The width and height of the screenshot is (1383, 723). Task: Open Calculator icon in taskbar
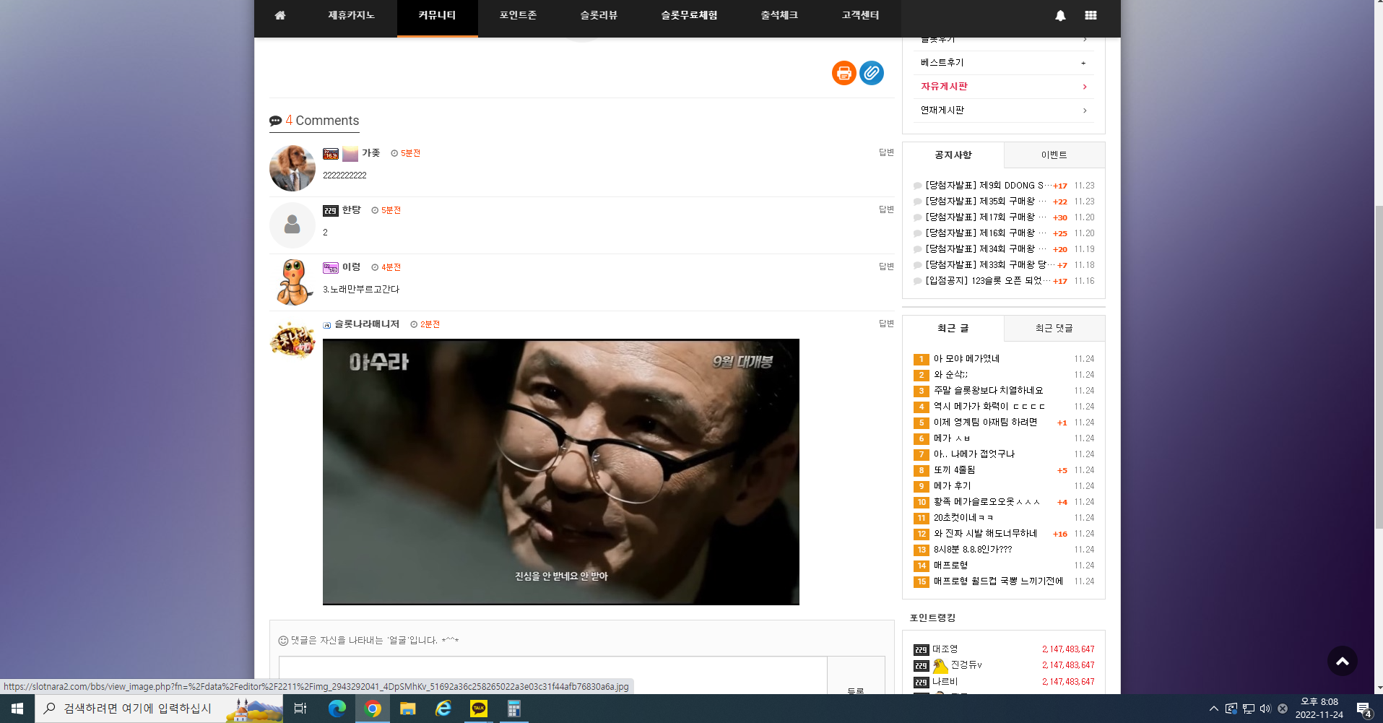click(513, 709)
